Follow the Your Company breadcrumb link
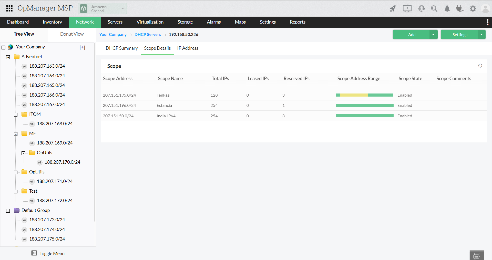Viewport: 492px width, 260px height. pyautogui.click(x=113, y=34)
